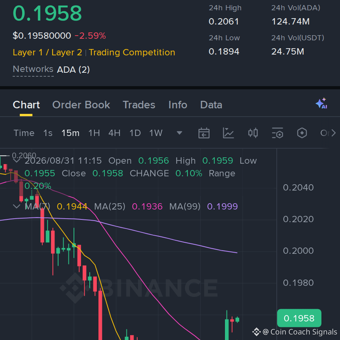This screenshot has height=340, width=340.
Task: Open the Data tab
Action: [x=211, y=105]
